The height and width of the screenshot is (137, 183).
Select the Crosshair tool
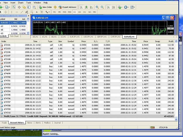(6, 12)
